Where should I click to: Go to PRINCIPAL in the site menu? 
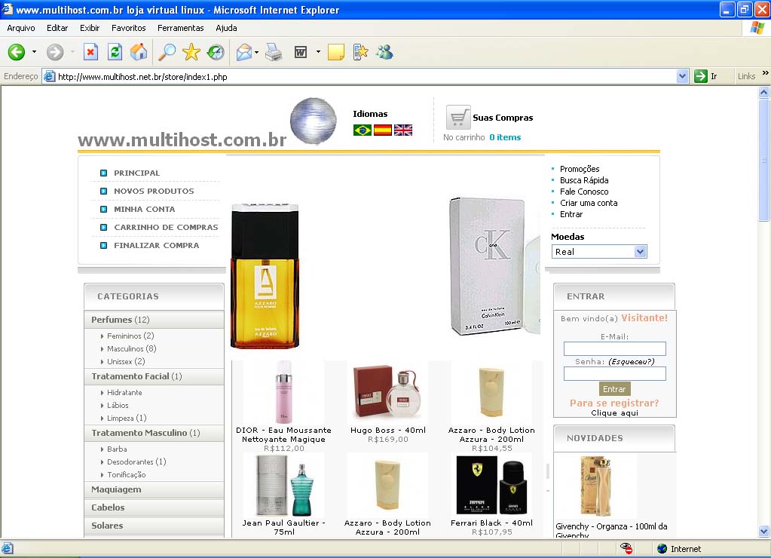(136, 173)
